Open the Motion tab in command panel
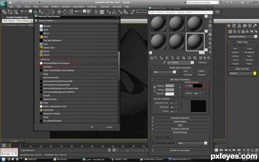The image size is (259, 162). click(245, 25)
